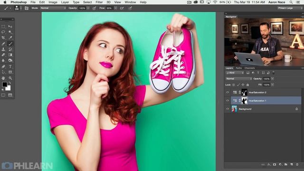
Task: Toggle lock image pixels brush icon
Action: tap(238, 85)
